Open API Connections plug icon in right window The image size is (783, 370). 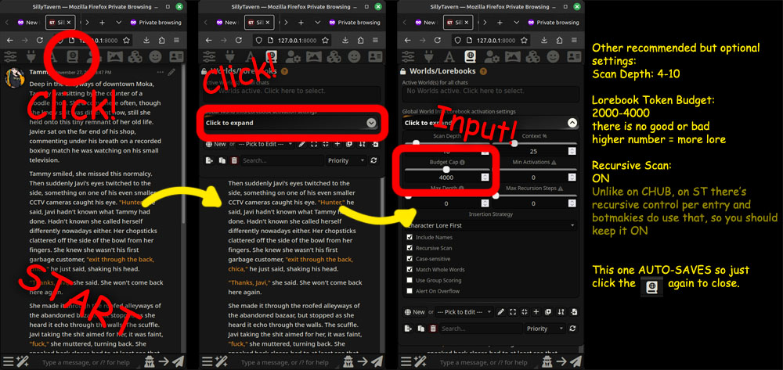[x=430, y=56]
